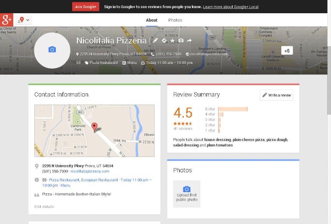The height and width of the screenshot is (224, 331).
Task: Click "2295 N University Pkwy" in Contact Information
Action: [x=63, y=166]
